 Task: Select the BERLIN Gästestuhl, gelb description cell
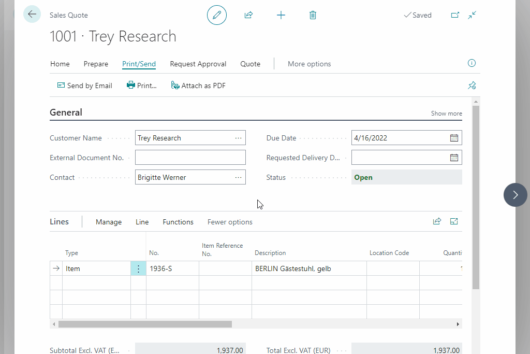(309, 268)
